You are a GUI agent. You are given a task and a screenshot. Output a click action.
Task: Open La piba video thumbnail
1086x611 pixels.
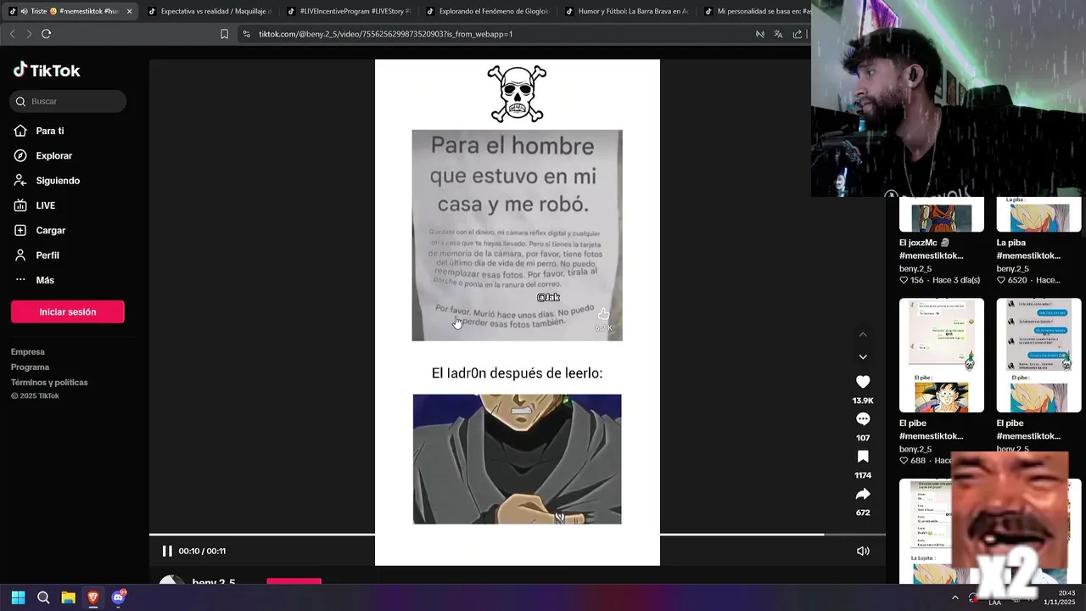tap(1038, 215)
